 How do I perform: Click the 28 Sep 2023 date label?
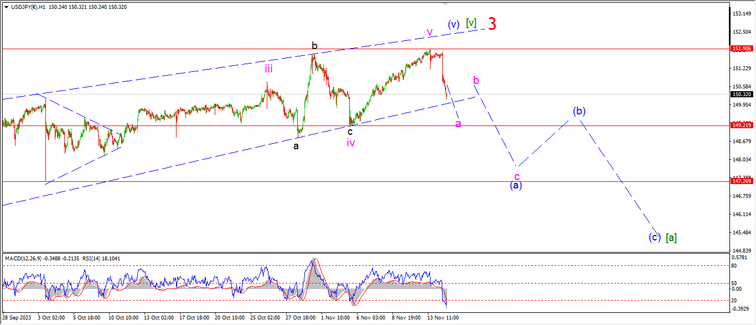pyautogui.click(x=17, y=318)
